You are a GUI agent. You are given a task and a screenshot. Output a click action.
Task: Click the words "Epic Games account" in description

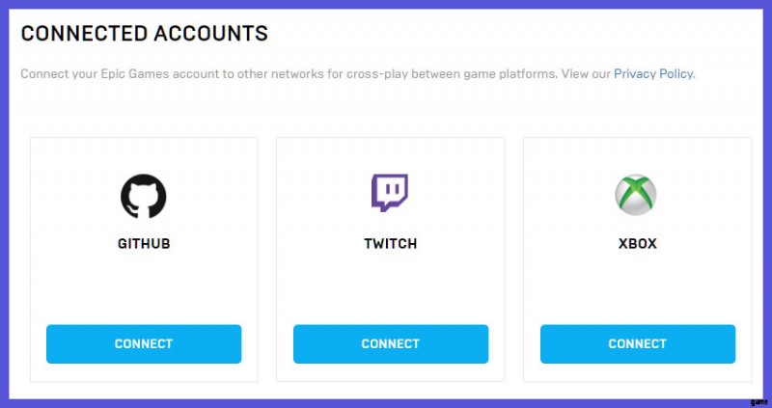pos(155,74)
